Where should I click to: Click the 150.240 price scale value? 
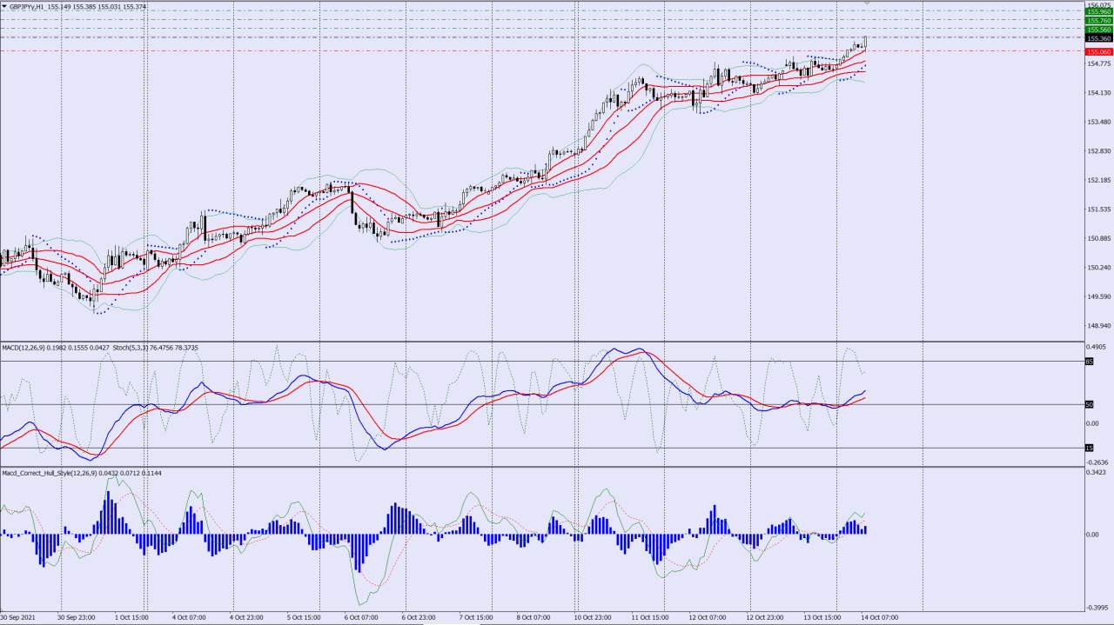point(1099,268)
